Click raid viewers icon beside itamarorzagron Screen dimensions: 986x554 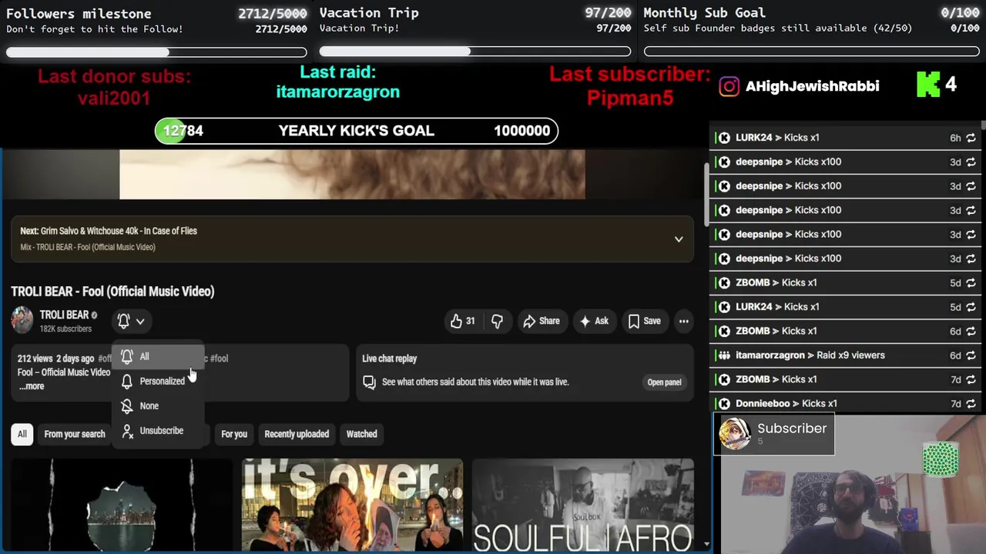click(x=724, y=355)
